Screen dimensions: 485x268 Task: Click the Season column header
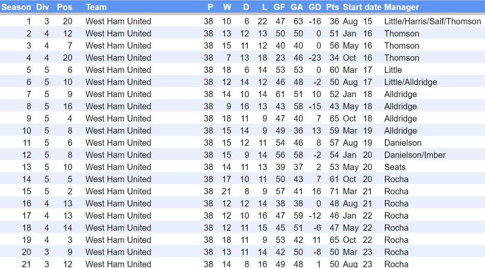point(17,7)
